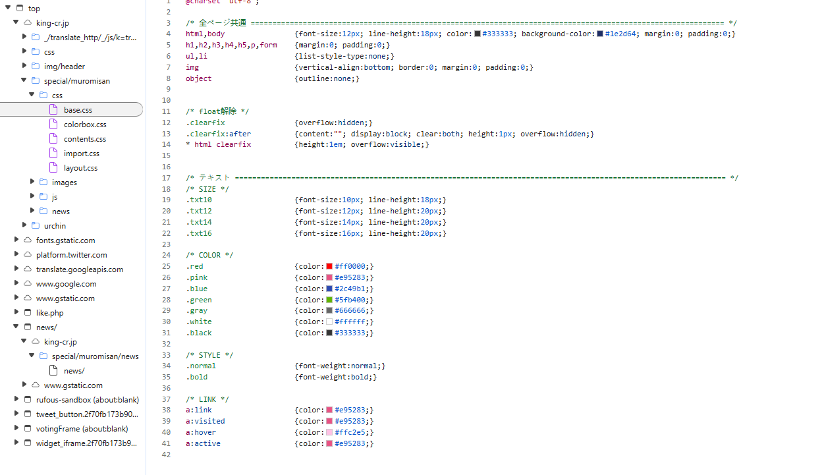Open the red #ff0000 color swatch
The height and width of the screenshot is (475, 822).
(x=329, y=266)
